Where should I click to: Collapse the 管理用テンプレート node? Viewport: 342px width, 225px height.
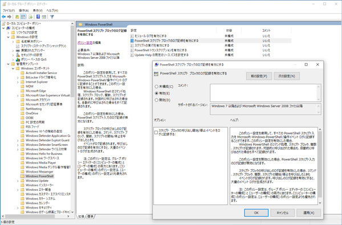(x=9, y=64)
